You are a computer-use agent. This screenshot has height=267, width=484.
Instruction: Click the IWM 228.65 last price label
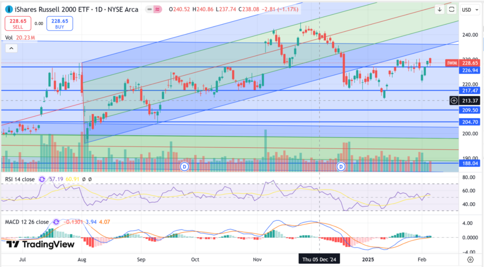463,63
